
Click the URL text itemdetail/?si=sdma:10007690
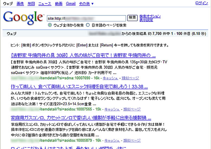tap(65, 78)
